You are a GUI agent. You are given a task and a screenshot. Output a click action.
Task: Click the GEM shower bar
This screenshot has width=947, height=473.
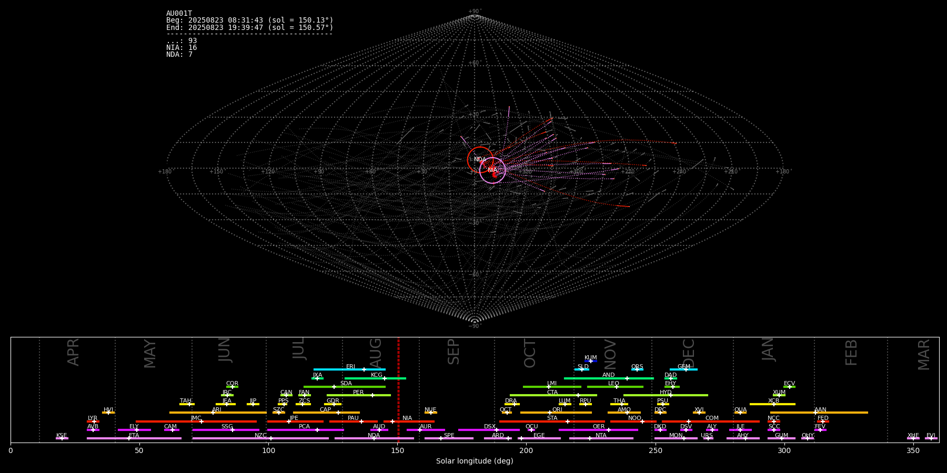tap(683, 369)
